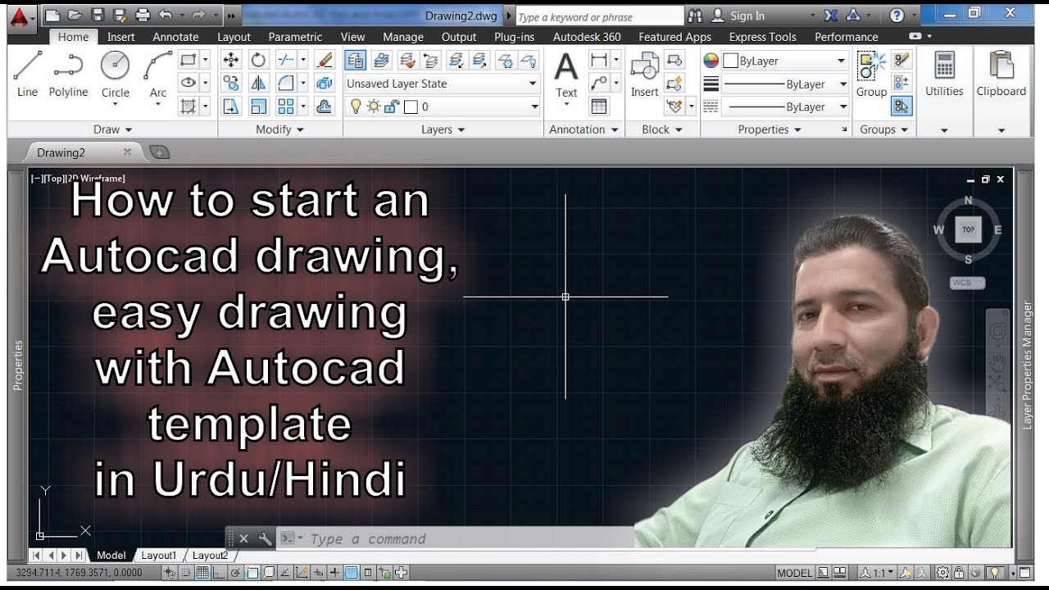Image resolution: width=1049 pixels, height=590 pixels.
Task: Select the Copy tool in Modify panel
Action: point(231,83)
